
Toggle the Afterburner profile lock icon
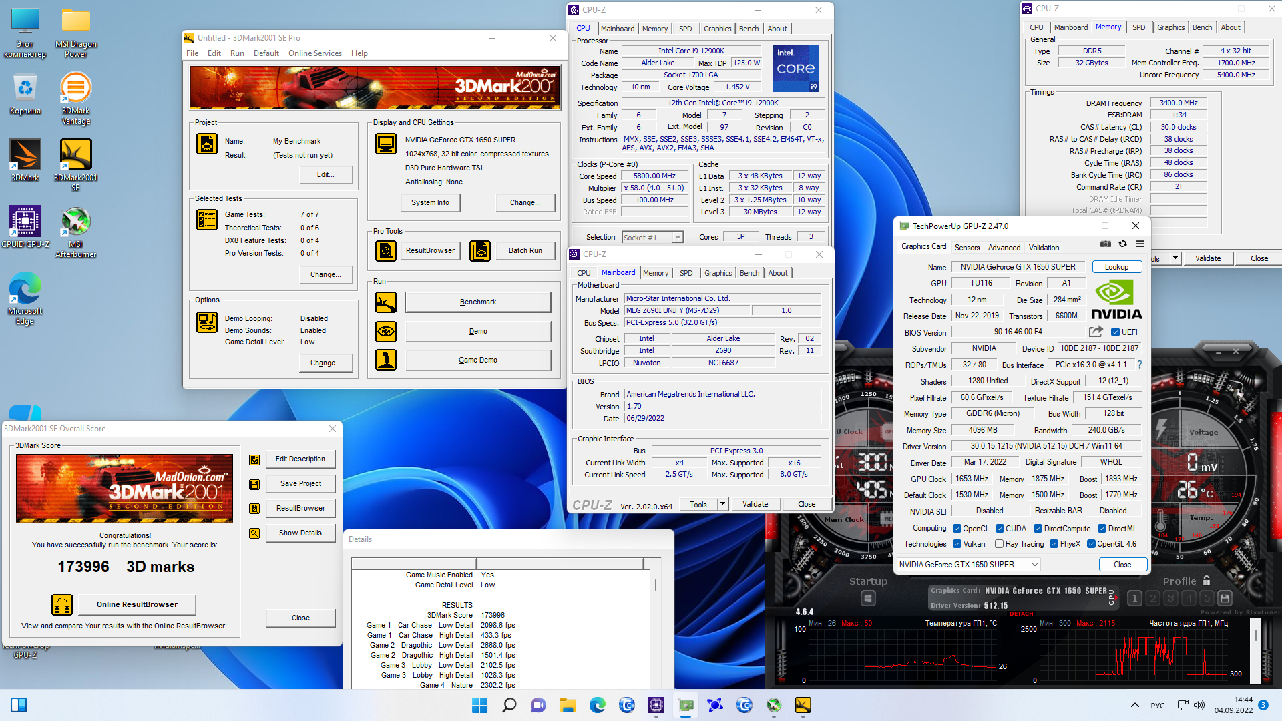point(1207,581)
